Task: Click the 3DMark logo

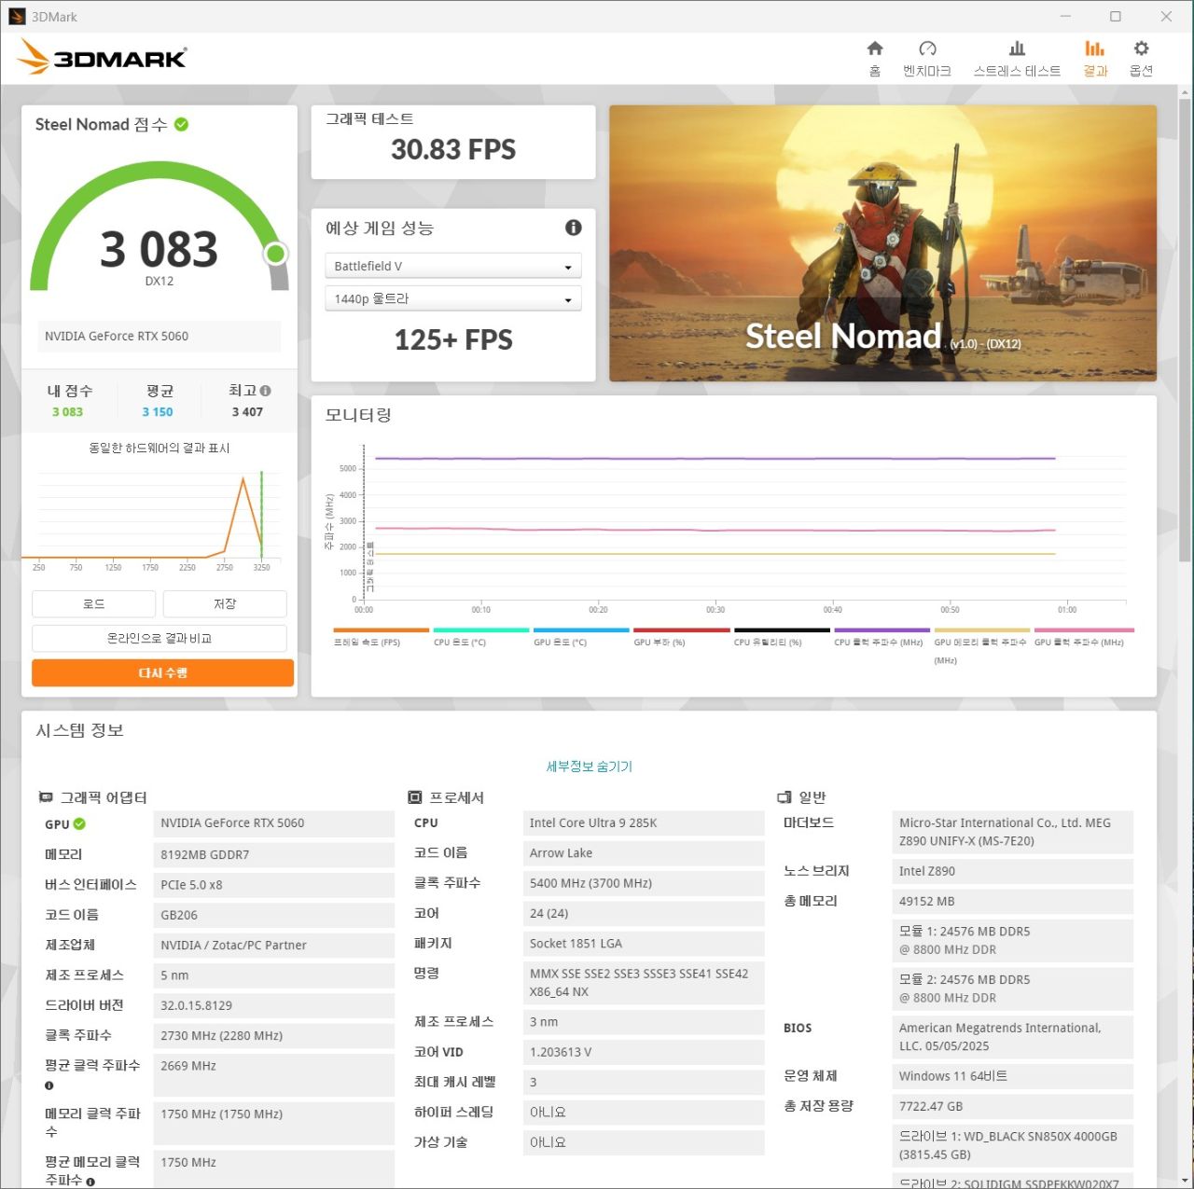Action: pyautogui.click(x=103, y=58)
